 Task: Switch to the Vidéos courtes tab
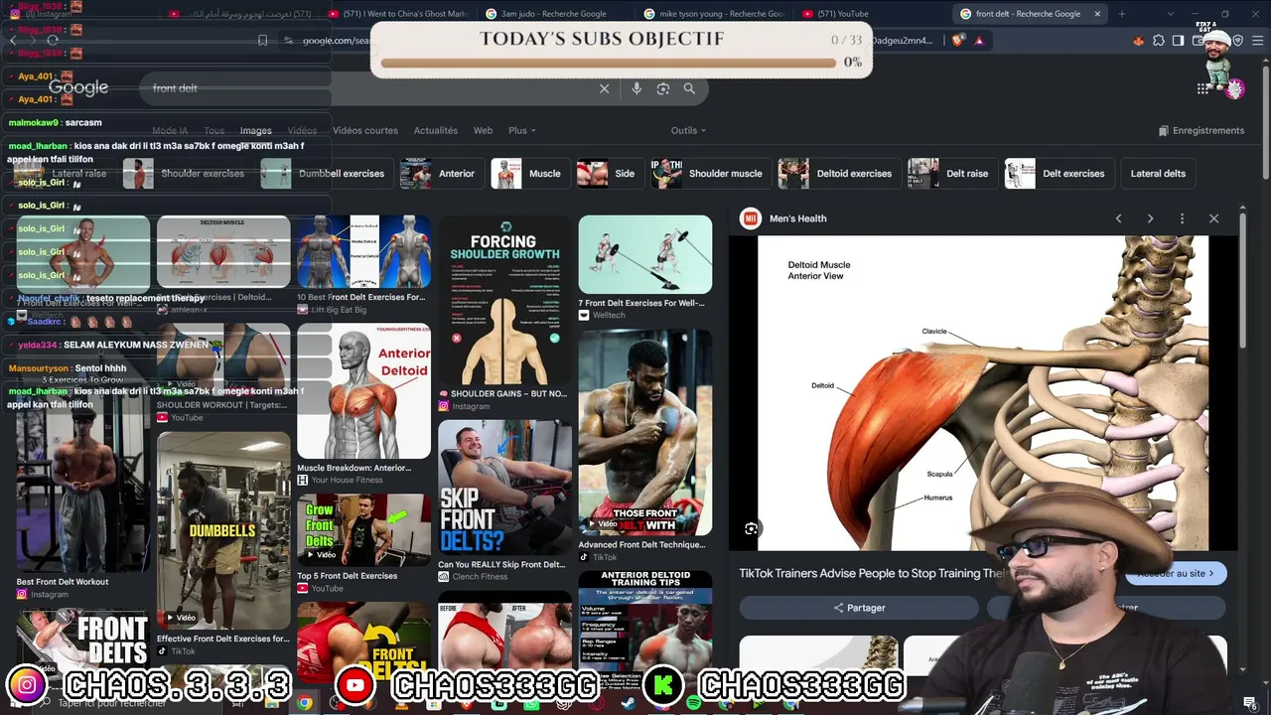[365, 131]
